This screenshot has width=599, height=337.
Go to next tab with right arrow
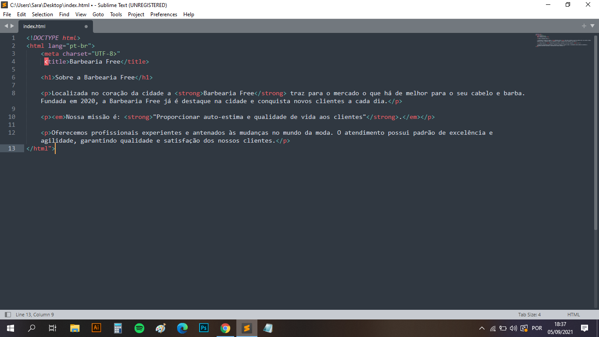coord(12,26)
